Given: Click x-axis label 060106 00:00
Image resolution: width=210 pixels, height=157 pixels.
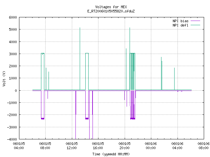Looking at the screenshot, I should tap(151, 146).
